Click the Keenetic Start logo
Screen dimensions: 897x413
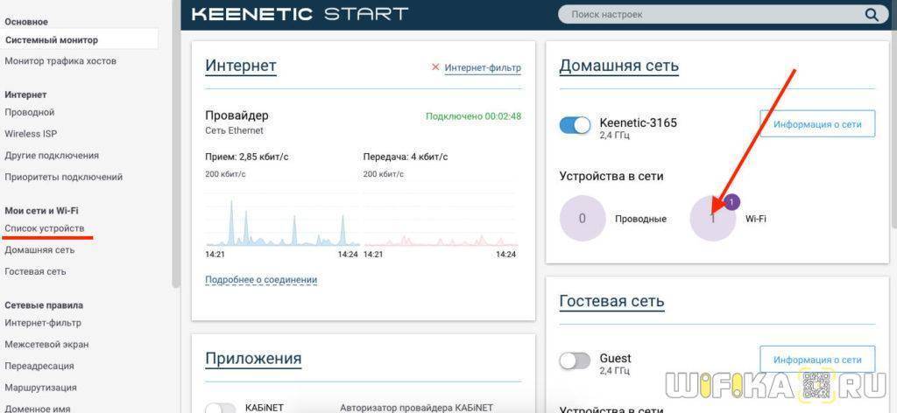coord(300,14)
